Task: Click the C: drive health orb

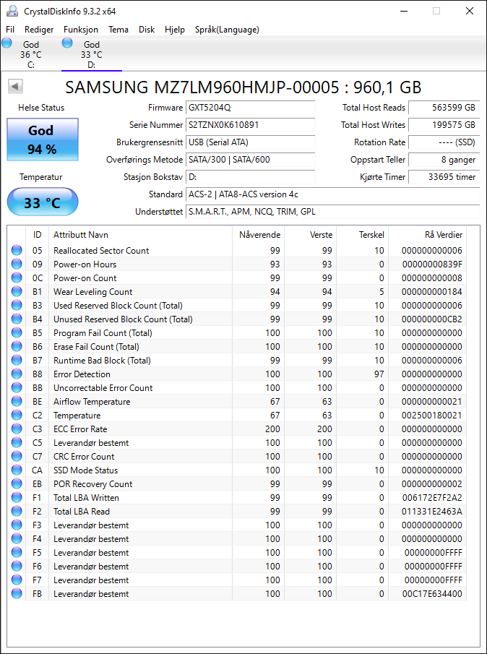Action: click(x=7, y=43)
